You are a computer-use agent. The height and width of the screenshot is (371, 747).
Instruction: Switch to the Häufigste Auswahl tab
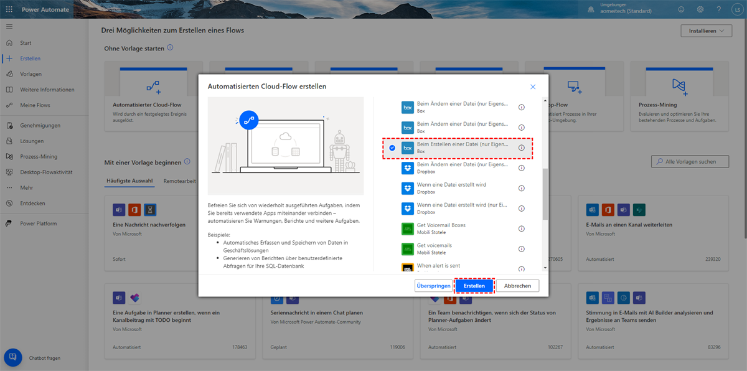point(130,181)
